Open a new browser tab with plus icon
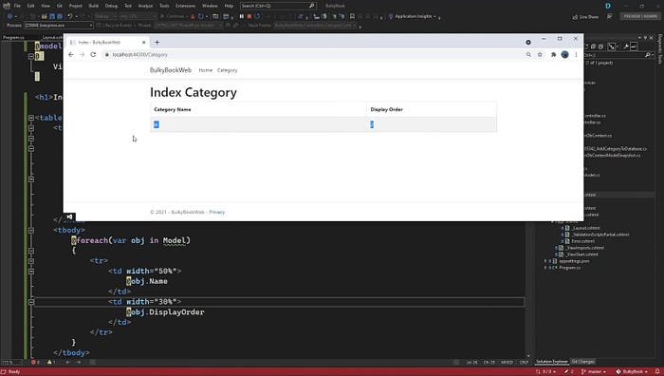This screenshot has height=376, width=664. pos(157,43)
